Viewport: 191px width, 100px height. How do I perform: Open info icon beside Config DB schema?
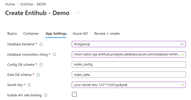click(x=41, y=65)
